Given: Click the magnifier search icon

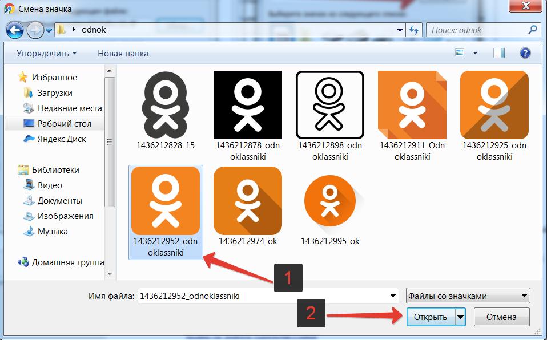Looking at the screenshot, I should click(533, 30).
